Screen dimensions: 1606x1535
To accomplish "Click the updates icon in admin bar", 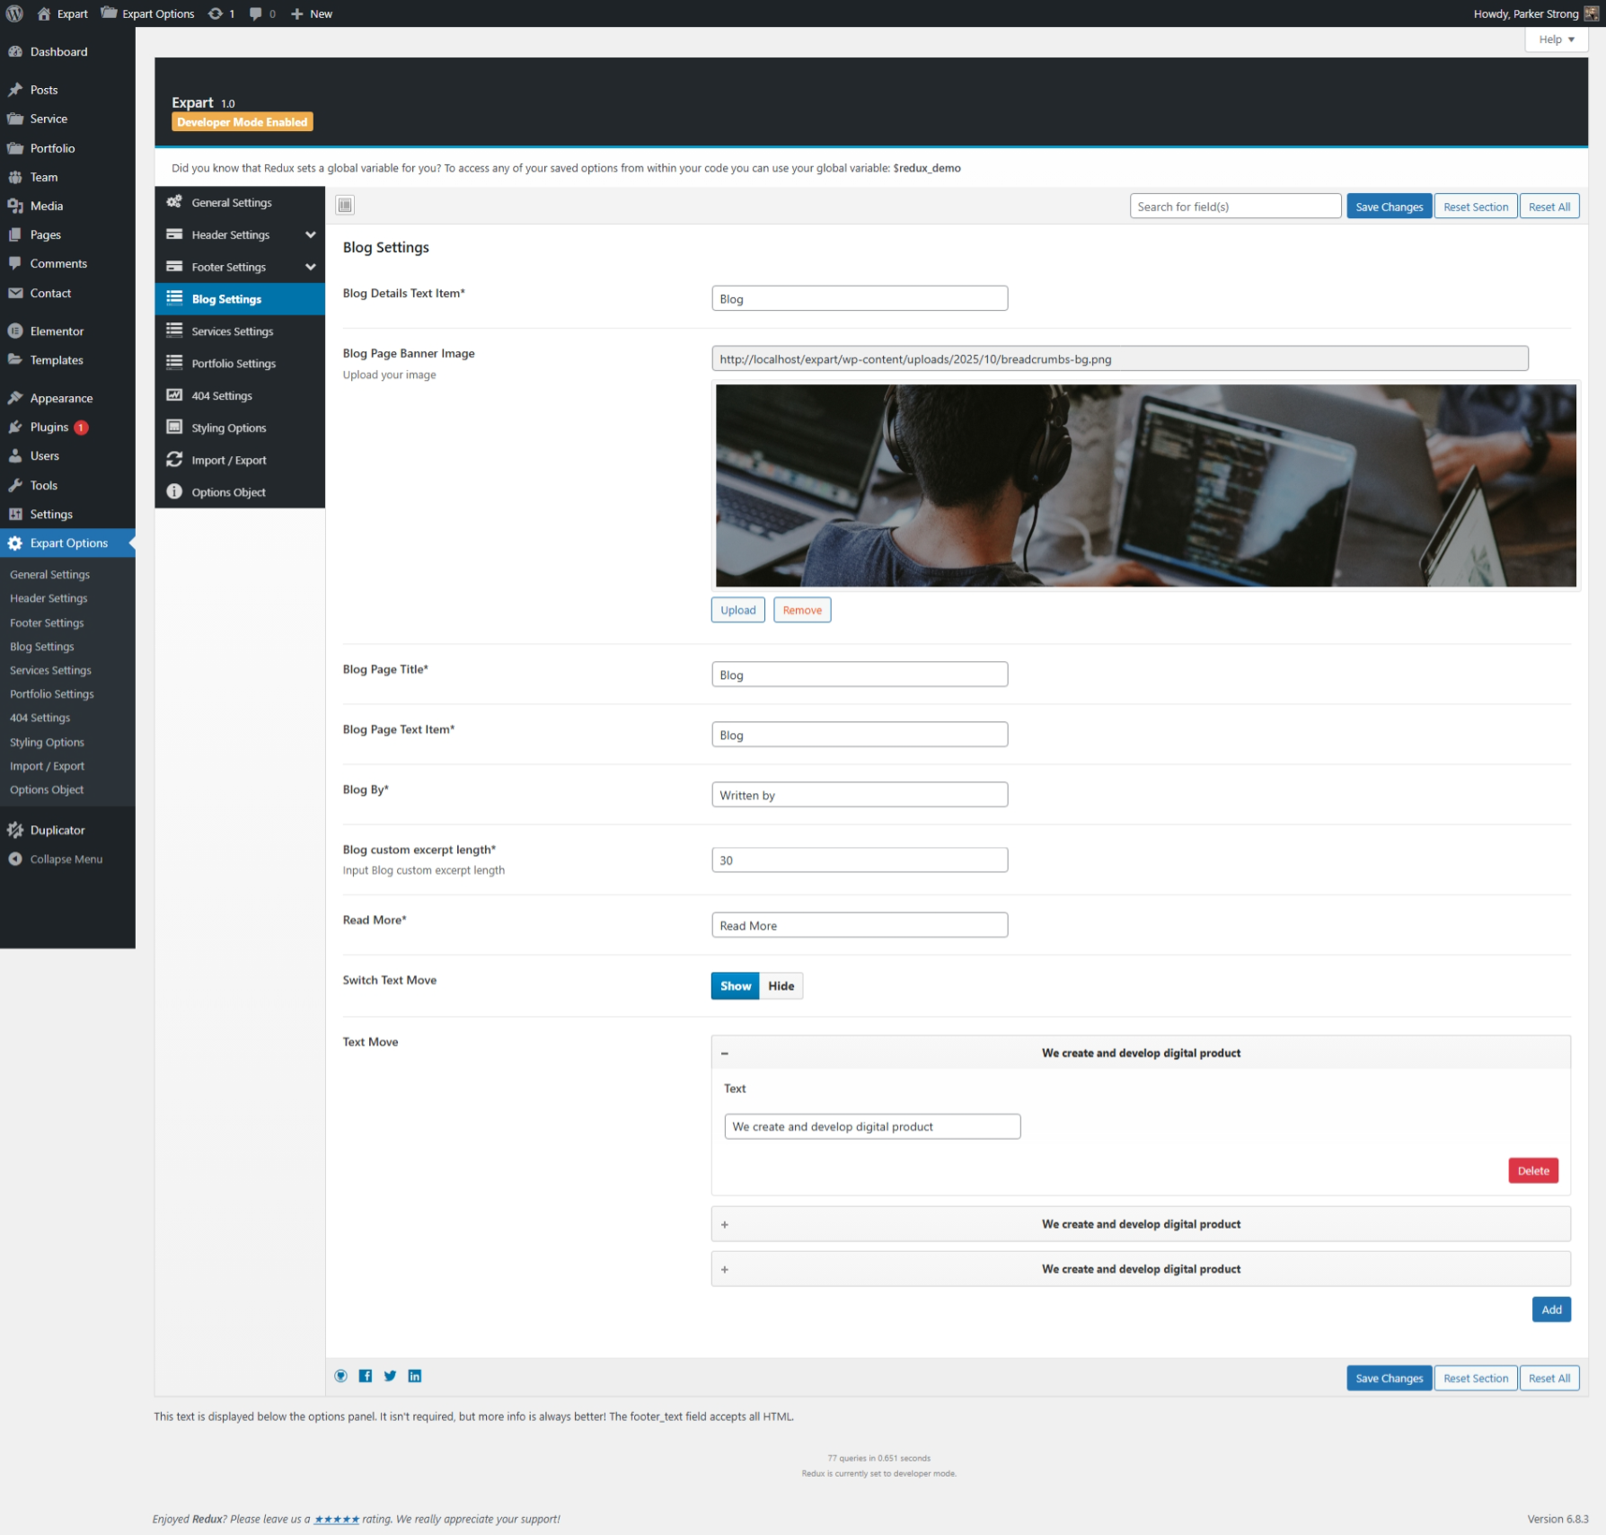I will coord(221,13).
